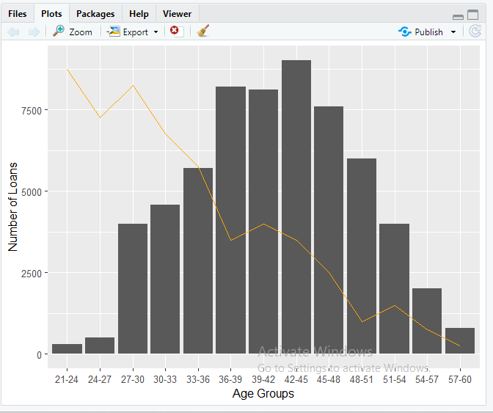Click the 2500 y-axis label
493x413 pixels.
[32, 274]
